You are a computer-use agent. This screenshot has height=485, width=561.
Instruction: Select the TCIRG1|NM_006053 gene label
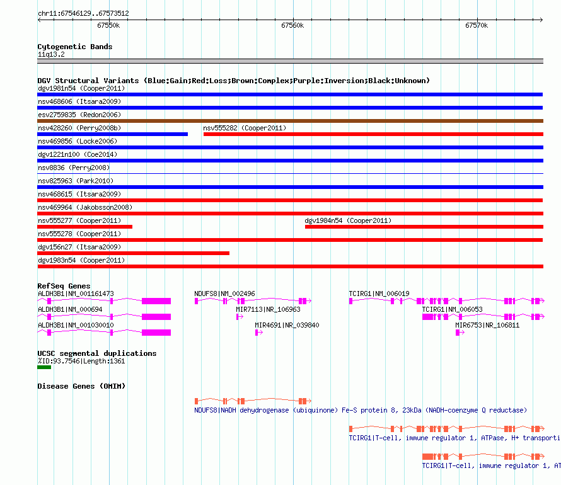452,309
